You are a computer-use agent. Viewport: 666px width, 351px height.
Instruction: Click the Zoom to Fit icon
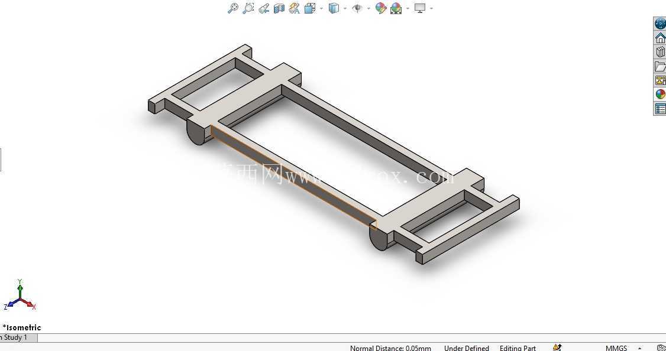pos(233,8)
